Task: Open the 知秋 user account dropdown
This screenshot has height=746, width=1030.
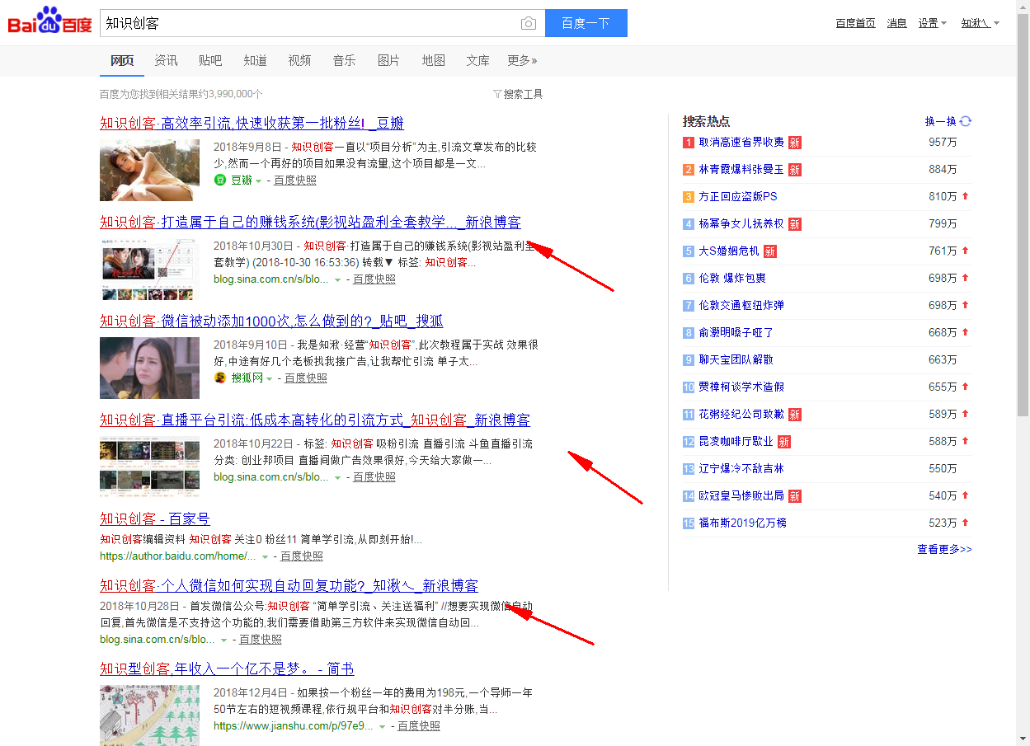Action: pos(981,23)
